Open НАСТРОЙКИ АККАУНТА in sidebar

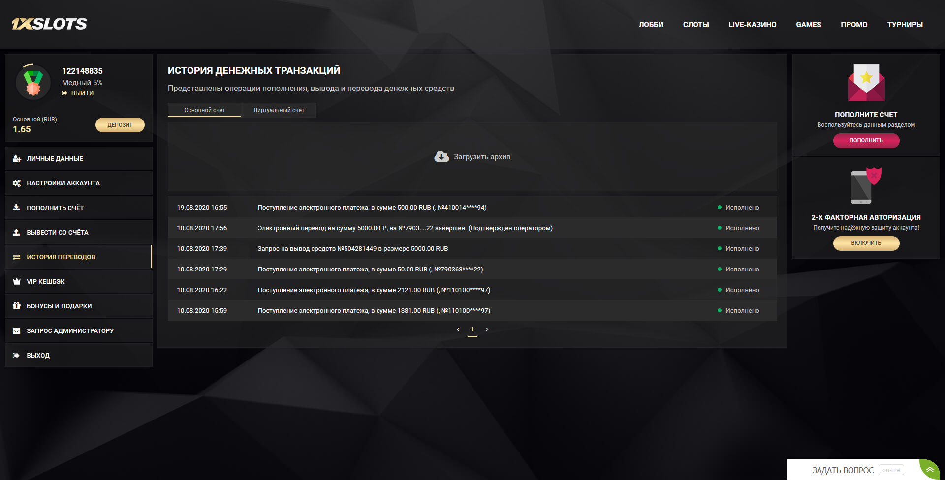pyautogui.click(x=79, y=183)
